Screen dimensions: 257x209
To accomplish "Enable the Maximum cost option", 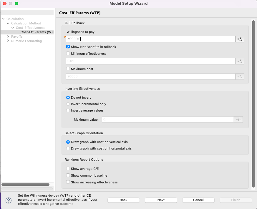I will pos(68,69).
